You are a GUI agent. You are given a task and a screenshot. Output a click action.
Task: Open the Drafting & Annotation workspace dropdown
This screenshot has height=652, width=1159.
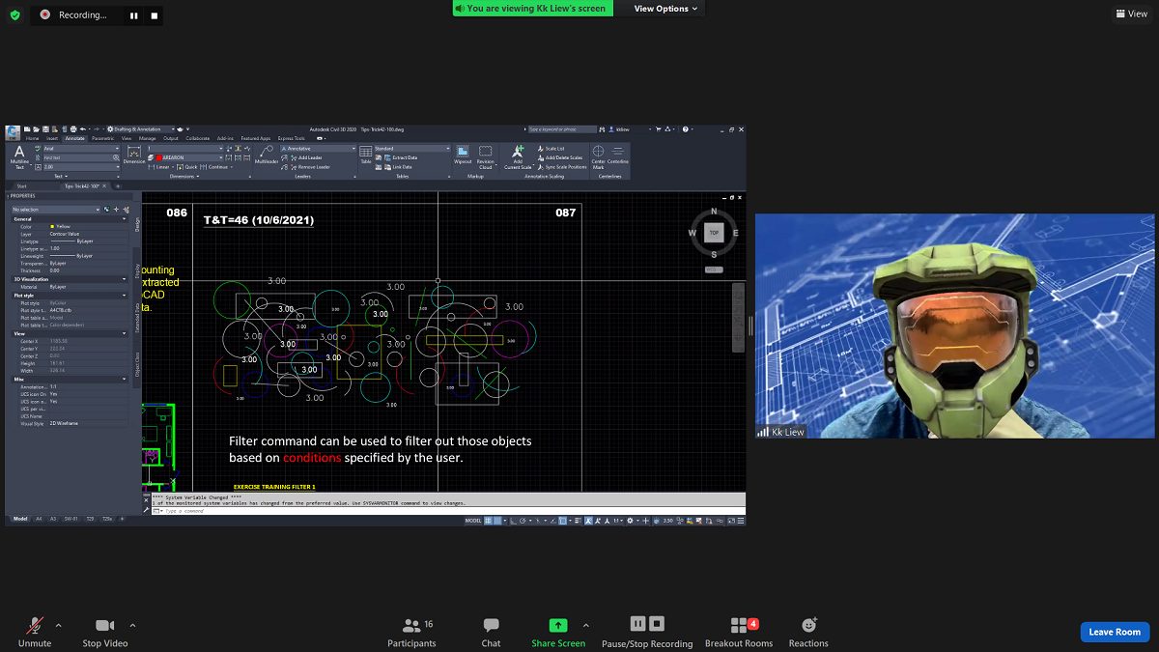143,129
